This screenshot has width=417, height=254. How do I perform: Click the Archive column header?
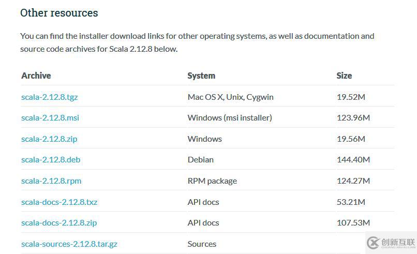[36, 76]
